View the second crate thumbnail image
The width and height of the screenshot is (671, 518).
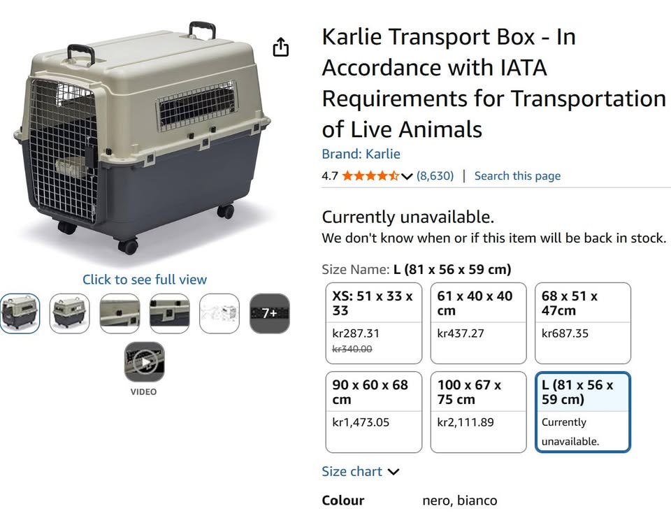pos(70,313)
